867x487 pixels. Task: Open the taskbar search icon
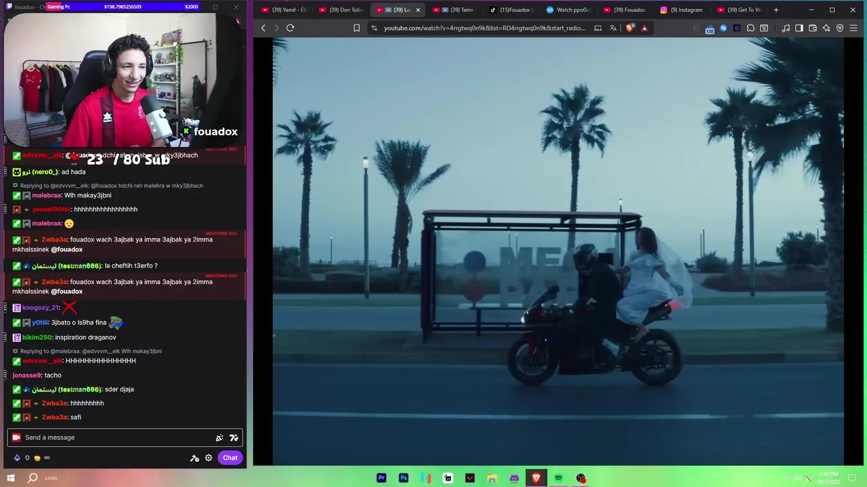pos(33,478)
